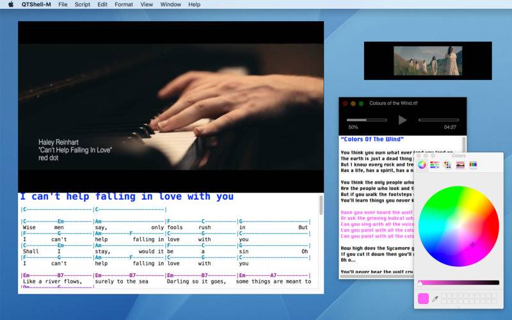The width and height of the screenshot is (512, 320).
Task: Click the 04:27 duration label
Action: click(450, 127)
